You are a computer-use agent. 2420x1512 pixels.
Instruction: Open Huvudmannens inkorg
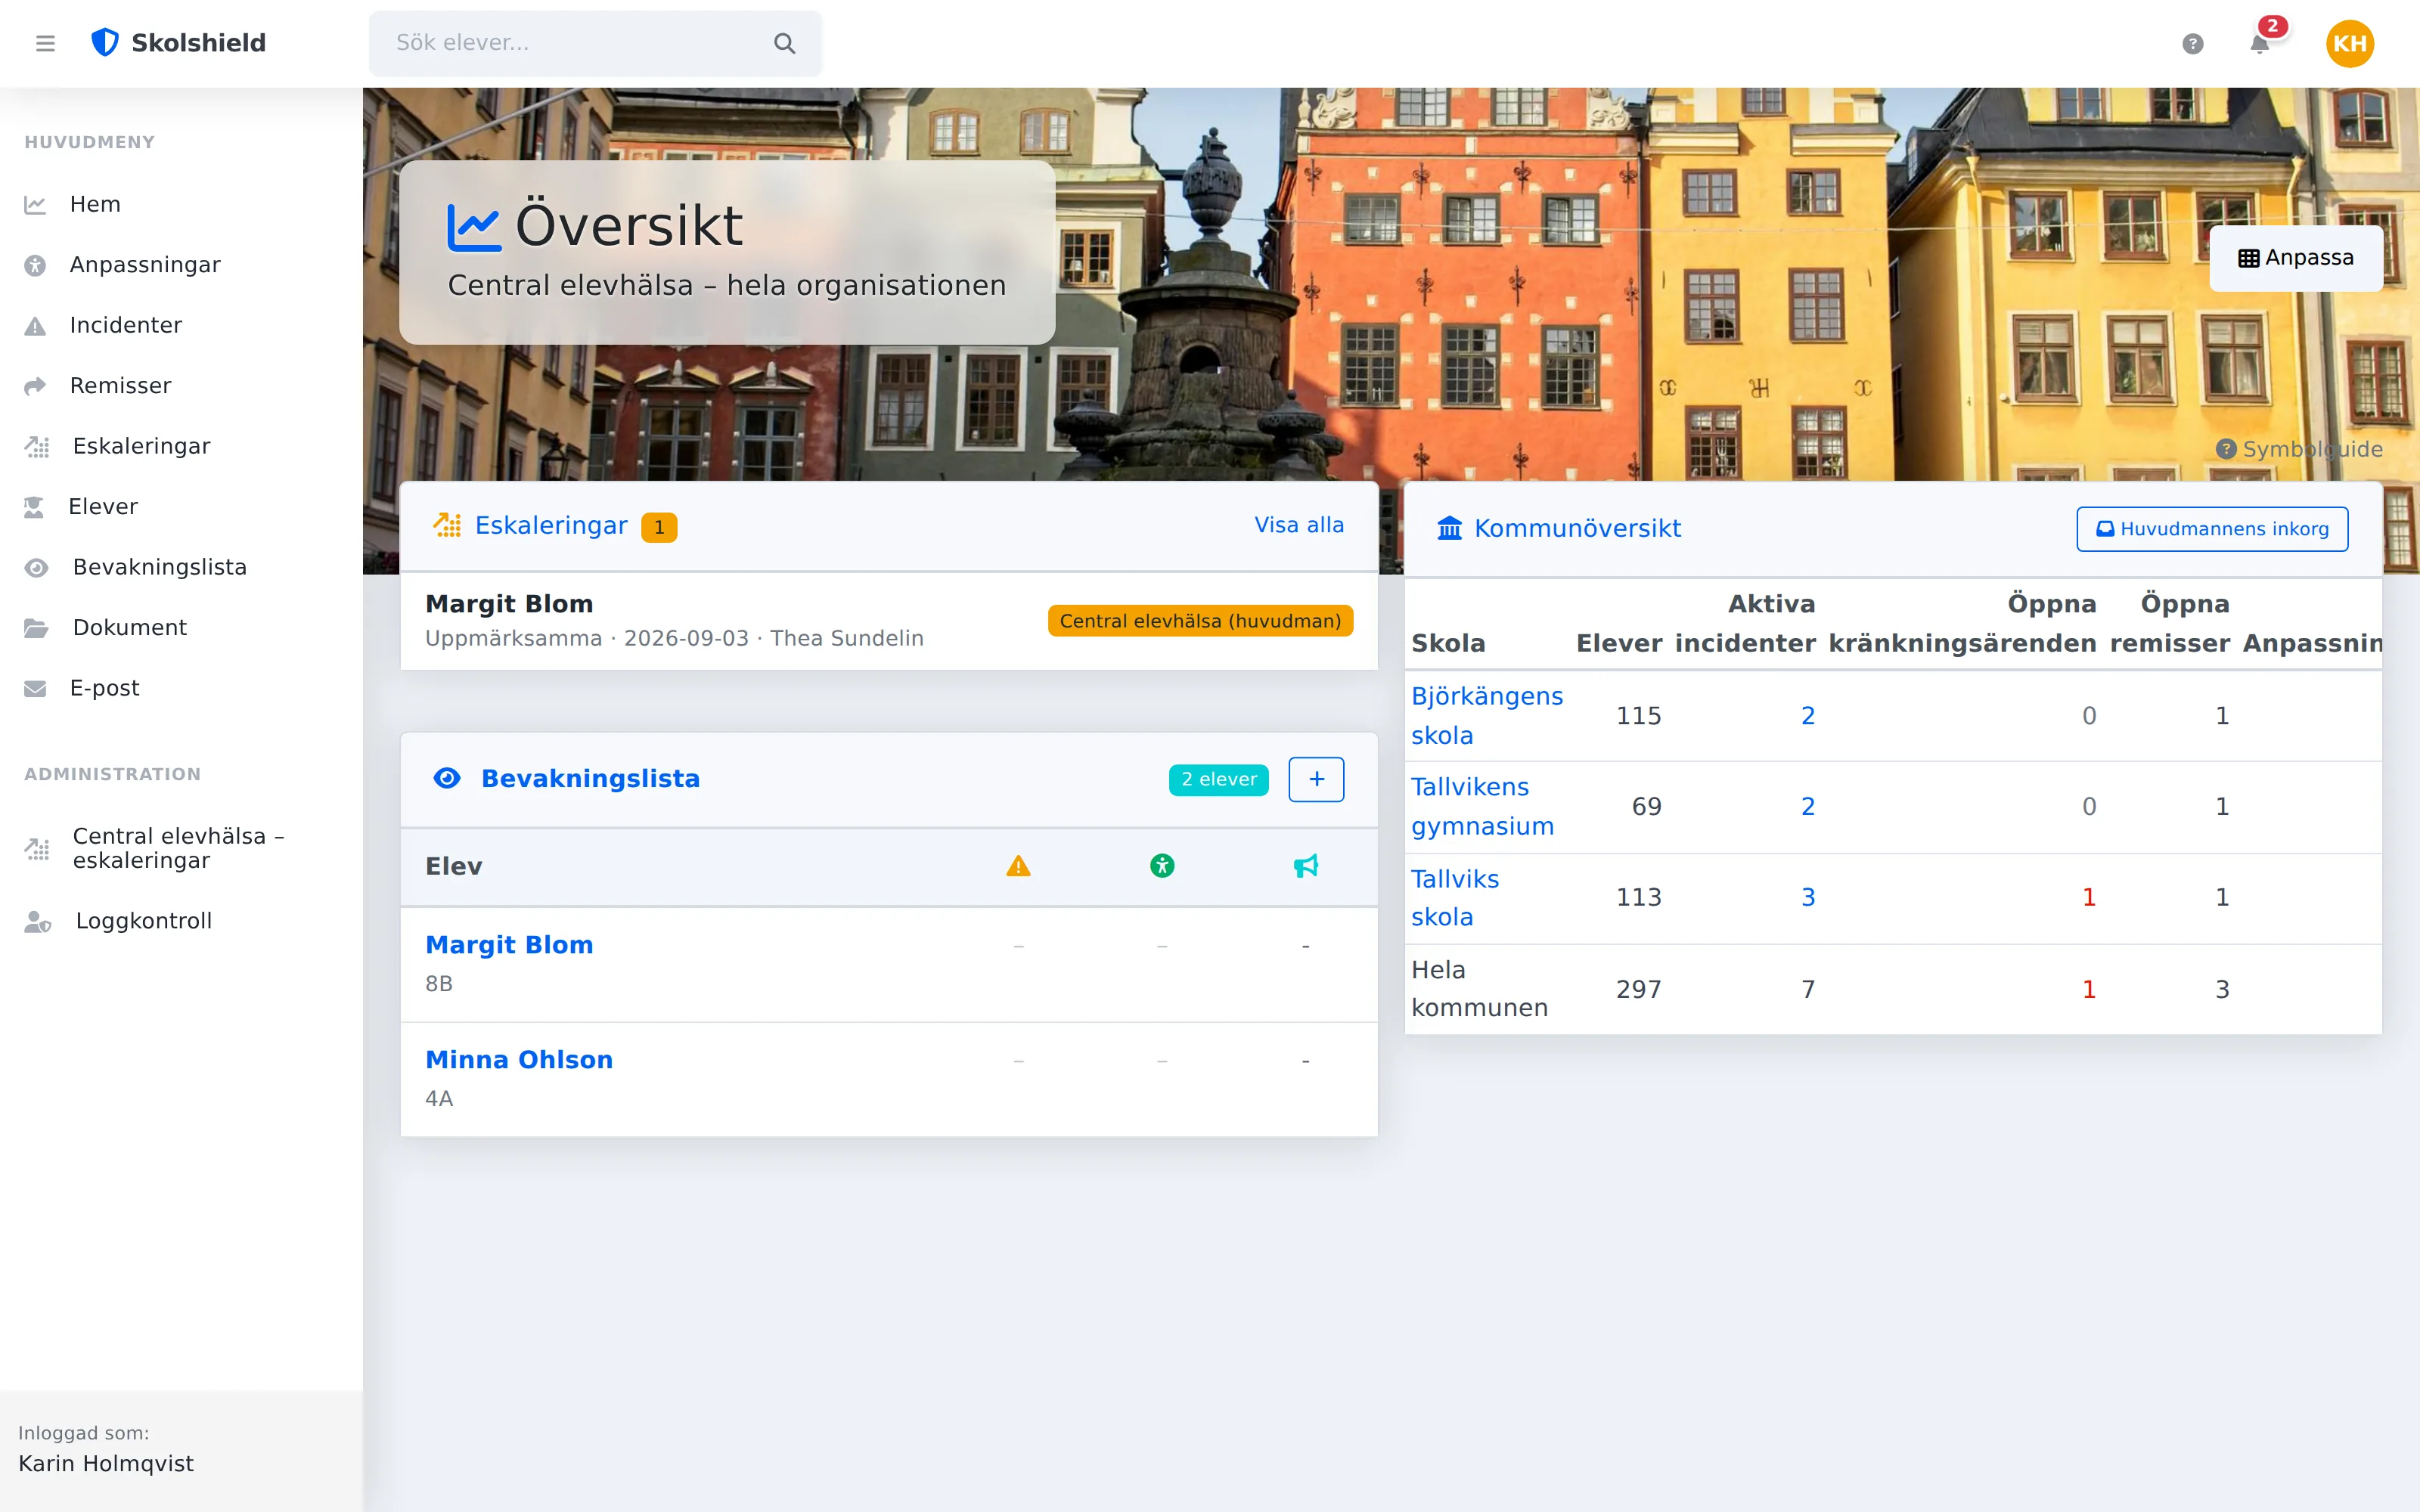click(2212, 529)
